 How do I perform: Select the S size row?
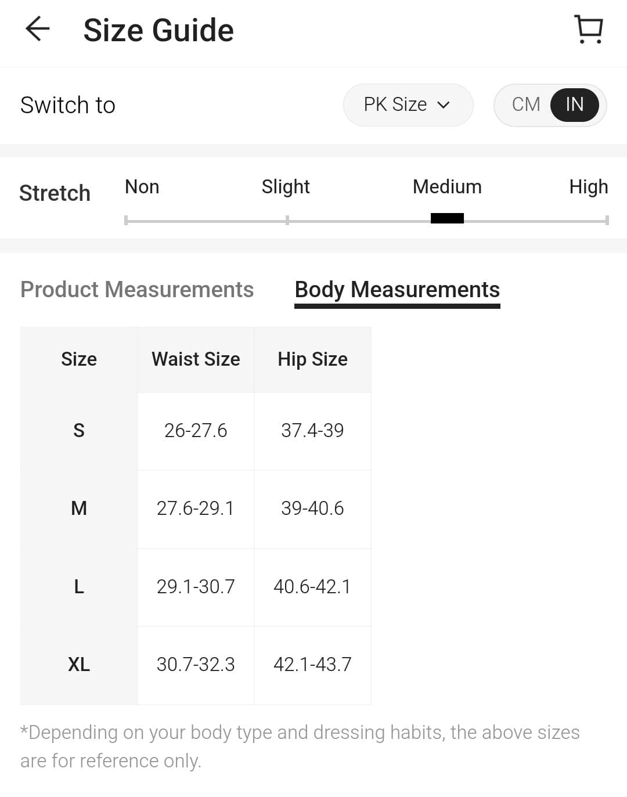pyautogui.click(x=79, y=431)
